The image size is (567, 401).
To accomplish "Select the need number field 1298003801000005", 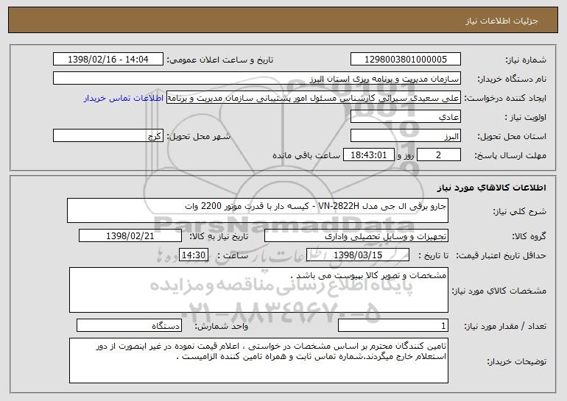I will coord(405,59).
